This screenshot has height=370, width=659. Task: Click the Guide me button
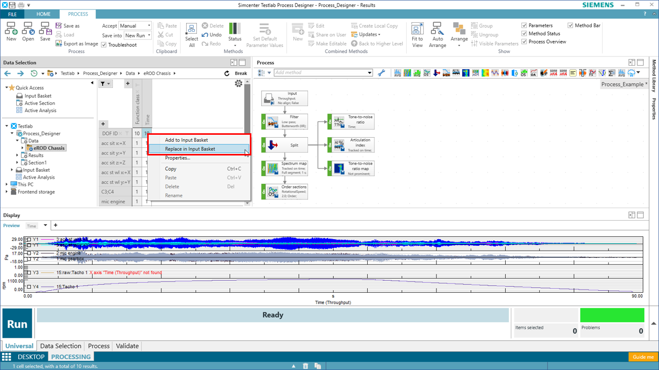coord(643,357)
